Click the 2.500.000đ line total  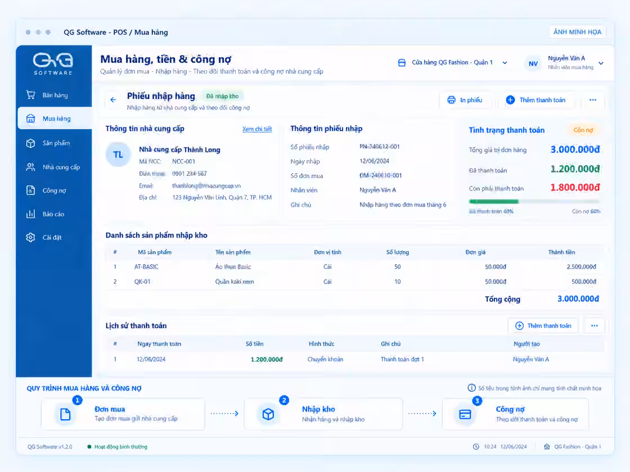(582, 266)
